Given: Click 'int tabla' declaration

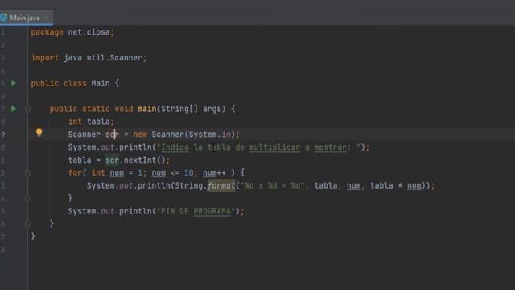Looking at the screenshot, I should (x=89, y=122).
